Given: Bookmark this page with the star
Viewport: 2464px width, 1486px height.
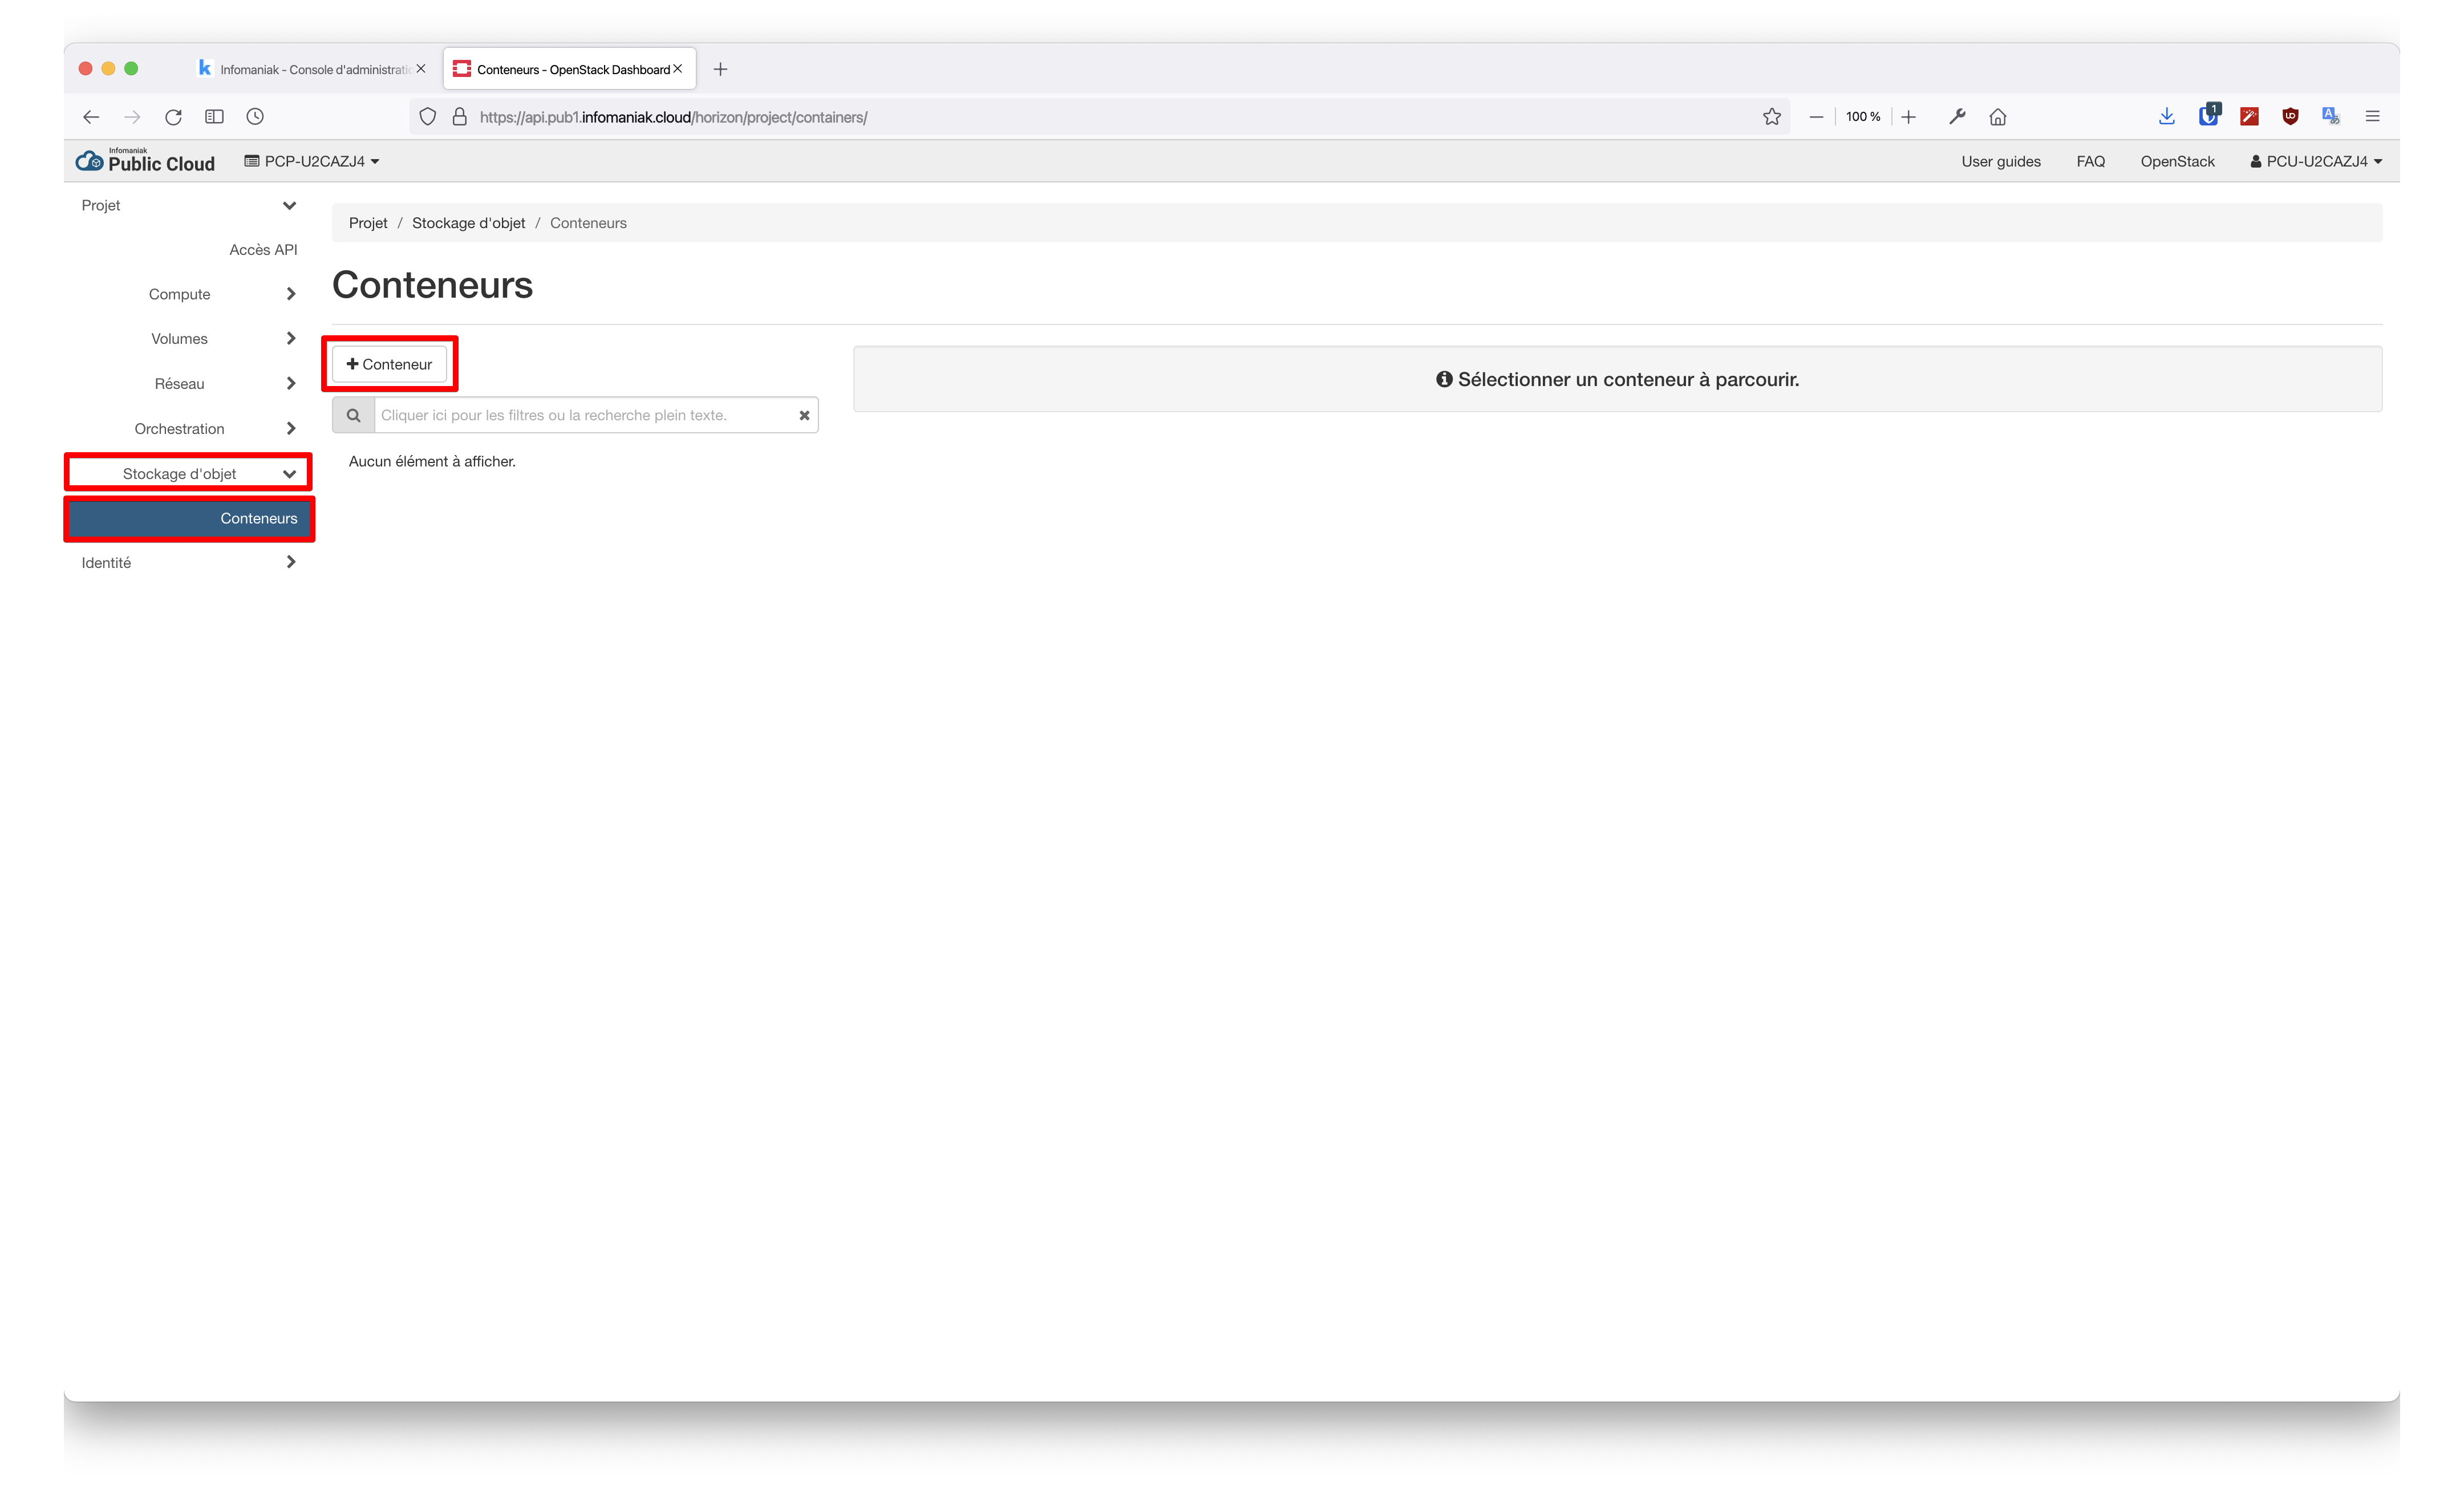Looking at the screenshot, I should 1771,116.
